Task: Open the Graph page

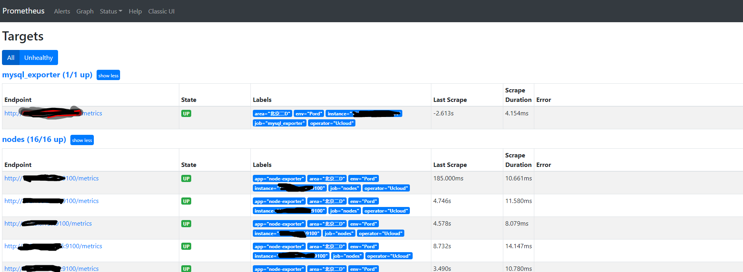Action: (x=85, y=11)
